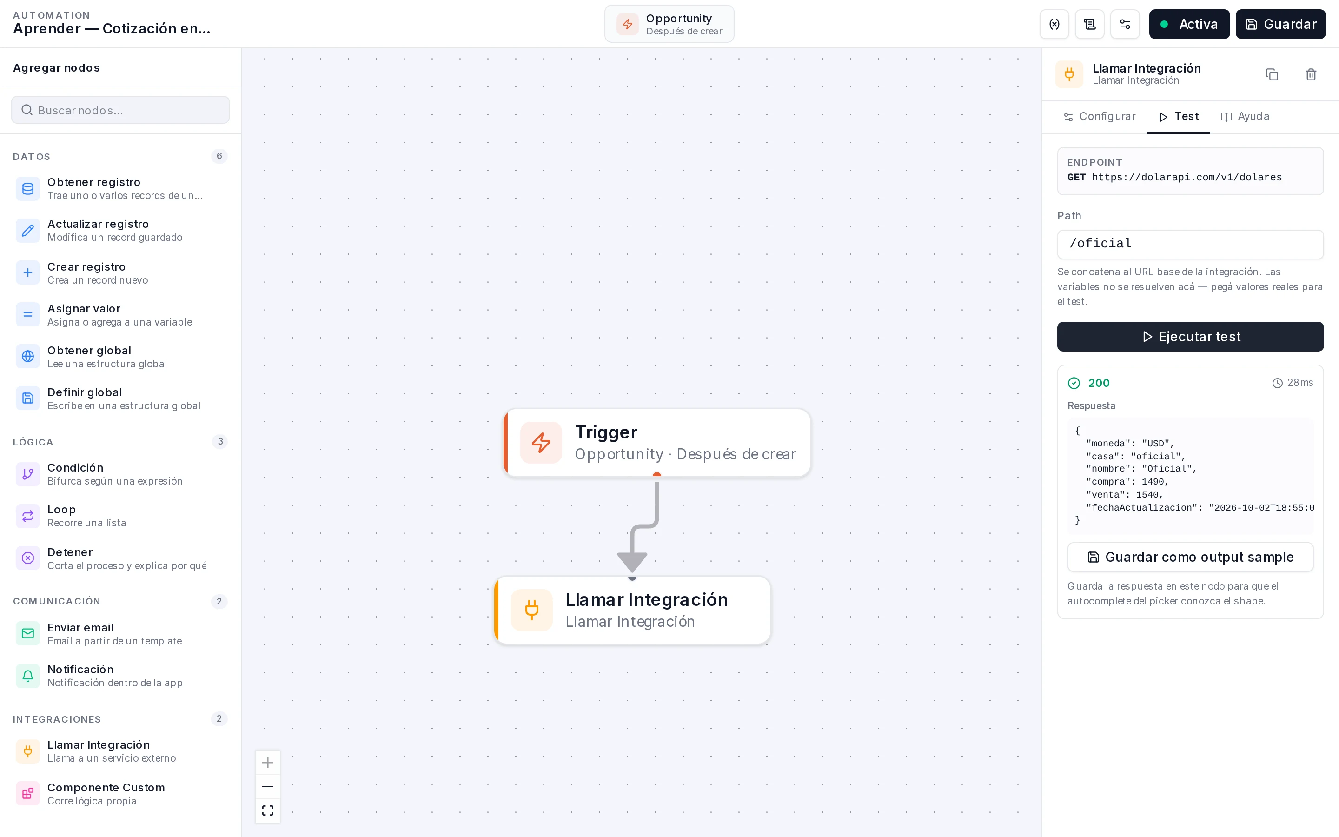The height and width of the screenshot is (837, 1339).
Task: Open the execution log icon in toolbar
Action: pyautogui.click(x=1089, y=24)
